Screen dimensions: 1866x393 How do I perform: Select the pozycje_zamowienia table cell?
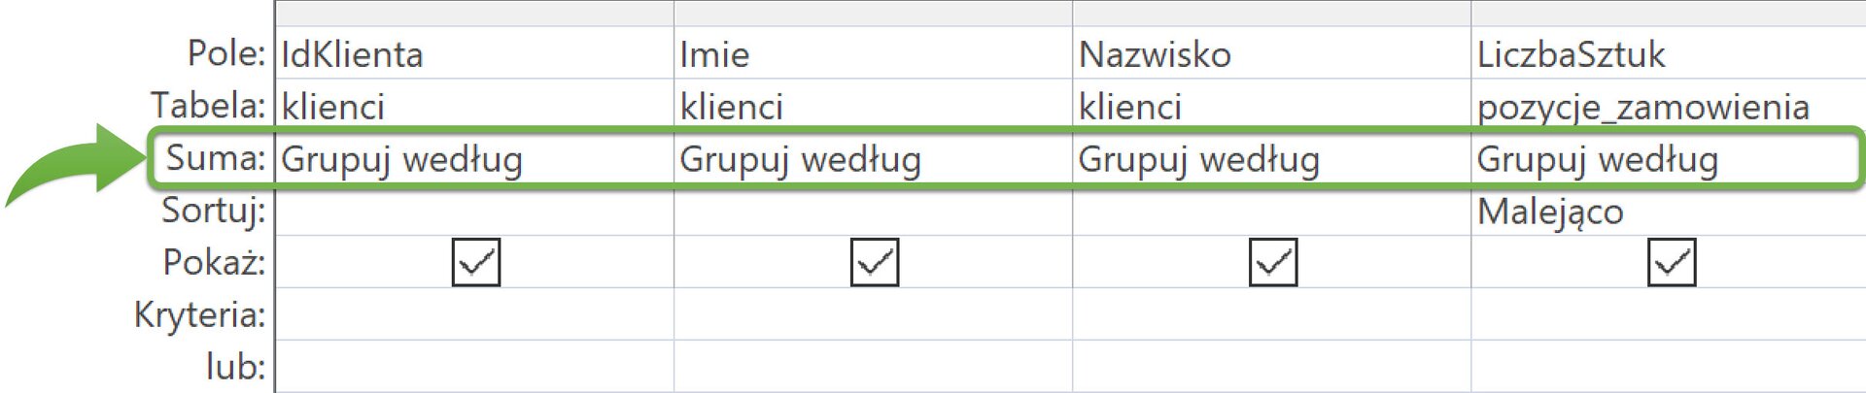(1668, 106)
